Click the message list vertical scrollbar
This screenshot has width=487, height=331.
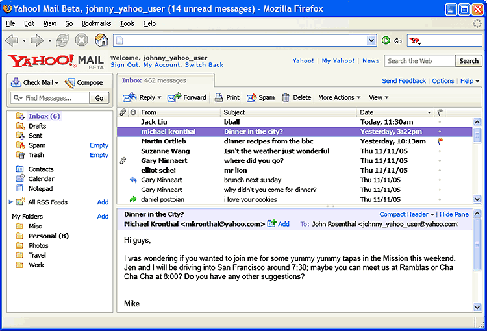(x=477, y=162)
